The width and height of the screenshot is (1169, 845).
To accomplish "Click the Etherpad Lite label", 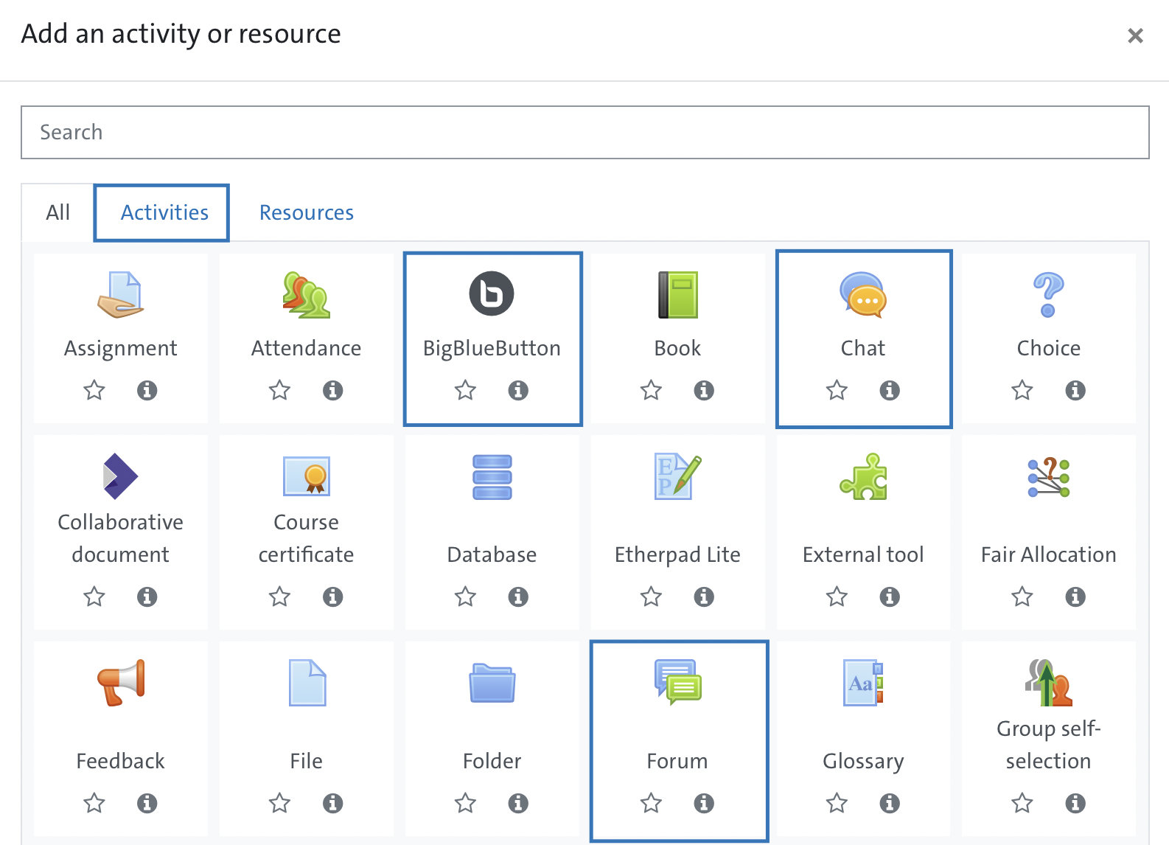I will pos(677,554).
